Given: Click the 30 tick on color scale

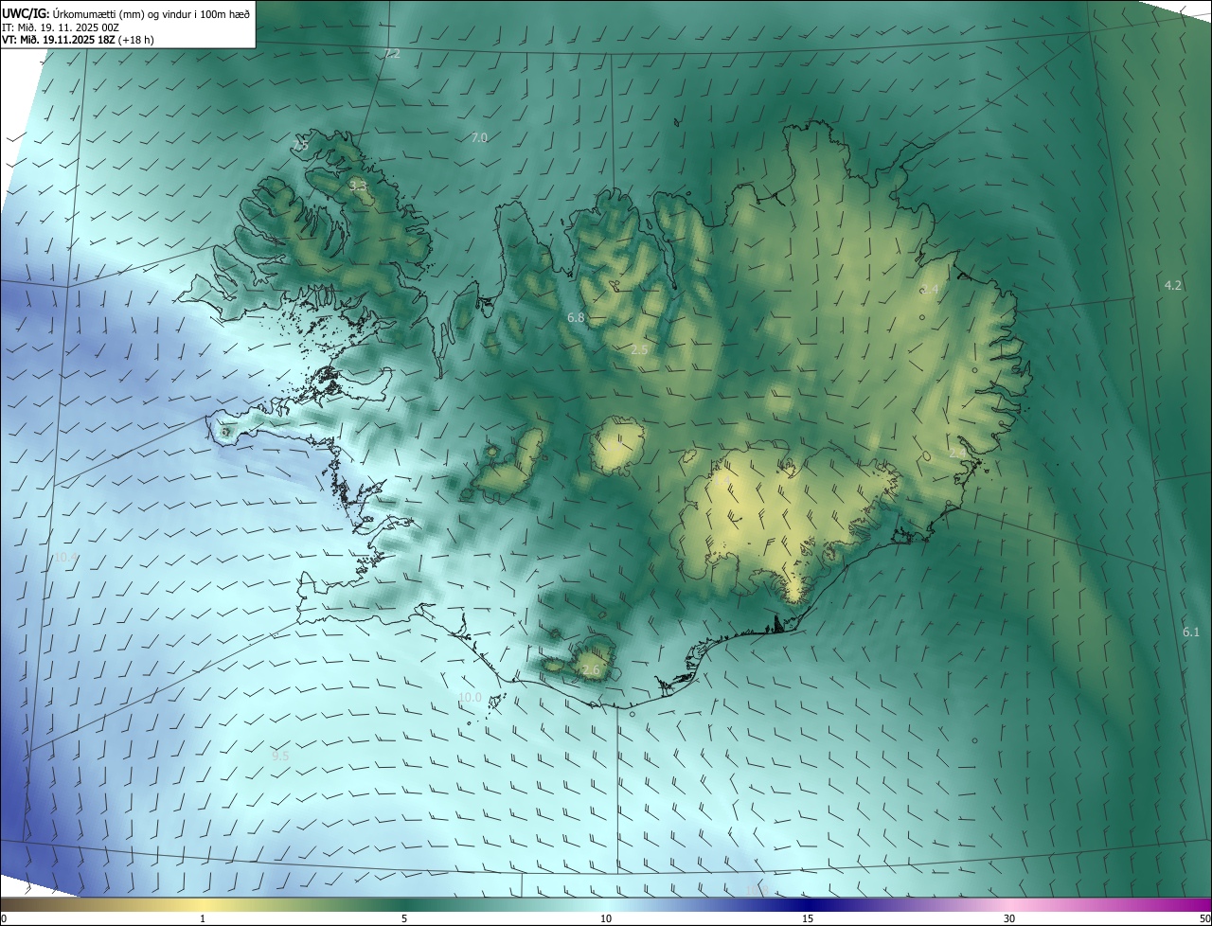Looking at the screenshot, I should pos(1009,919).
